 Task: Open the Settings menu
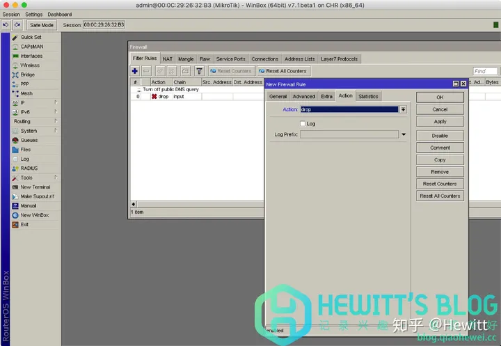click(x=34, y=15)
